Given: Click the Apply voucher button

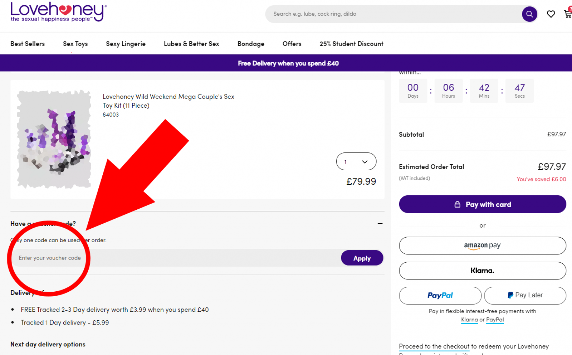Looking at the screenshot, I should (362, 258).
